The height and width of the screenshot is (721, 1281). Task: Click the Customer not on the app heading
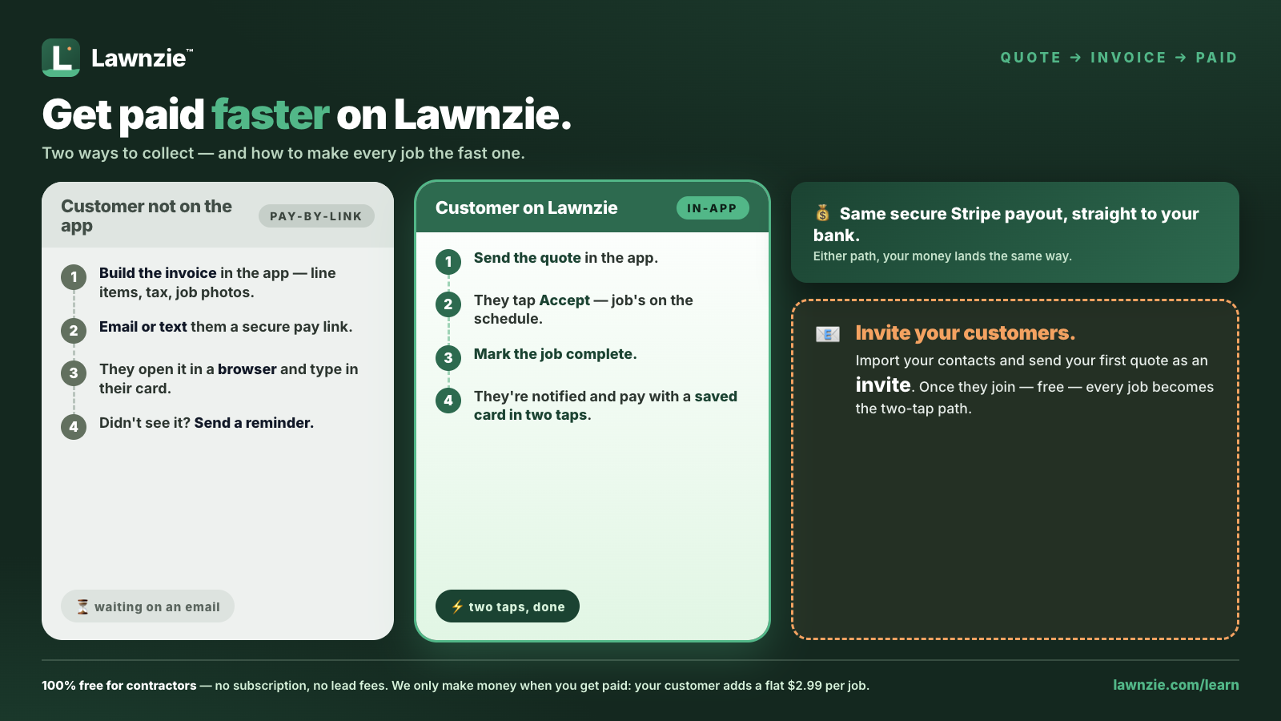pyautogui.click(x=147, y=216)
